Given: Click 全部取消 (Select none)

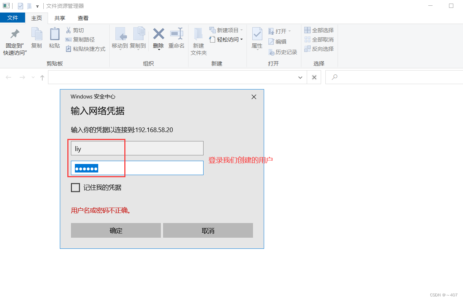Looking at the screenshot, I should [x=319, y=39].
